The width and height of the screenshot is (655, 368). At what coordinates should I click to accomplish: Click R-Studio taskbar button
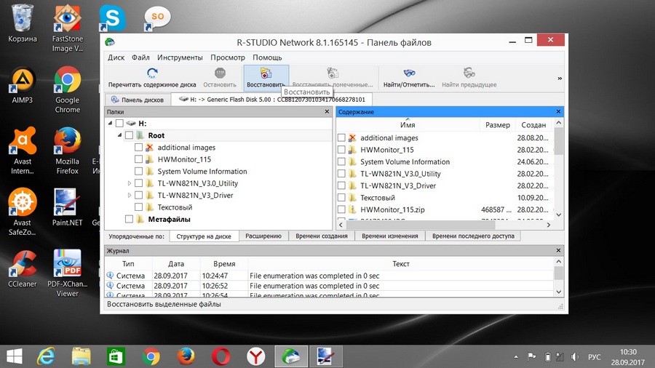click(291, 356)
